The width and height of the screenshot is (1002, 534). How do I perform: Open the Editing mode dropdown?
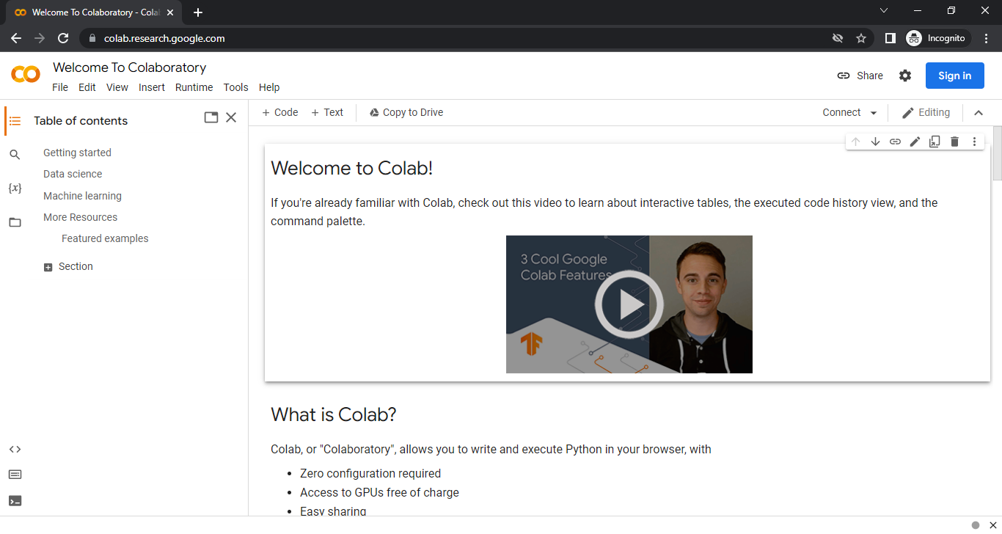click(x=926, y=112)
